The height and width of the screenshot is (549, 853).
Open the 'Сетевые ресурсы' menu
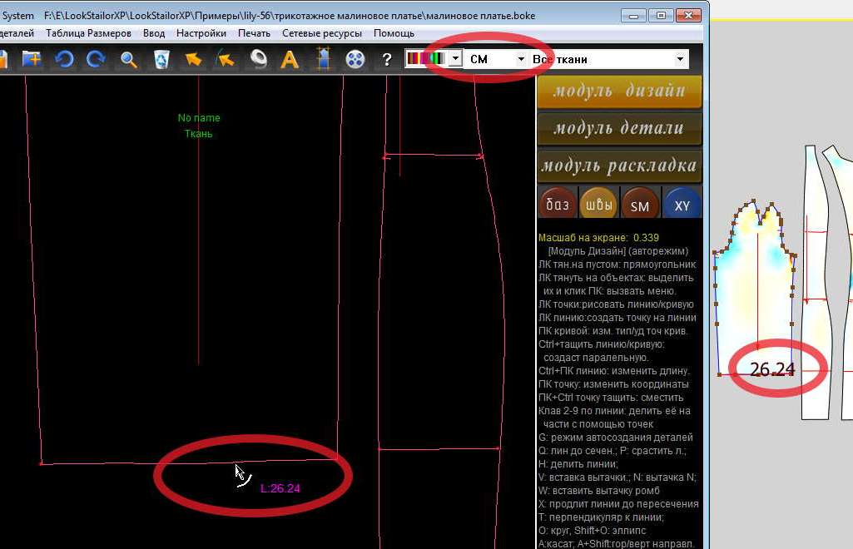pyautogui.click(x=322, y=33)
